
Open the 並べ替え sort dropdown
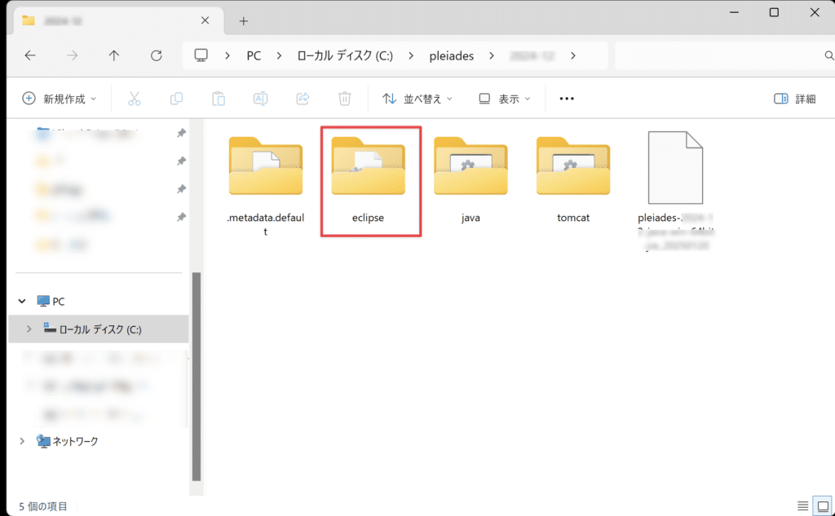coord(417,99)
